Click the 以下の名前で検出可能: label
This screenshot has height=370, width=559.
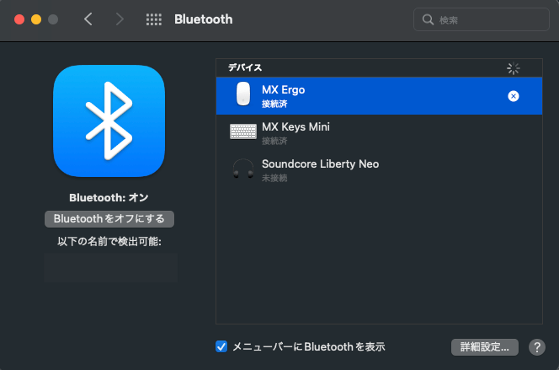click(109, 242)
